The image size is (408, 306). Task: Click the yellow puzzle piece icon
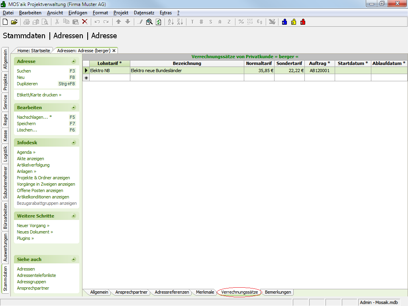click(294, 22)
